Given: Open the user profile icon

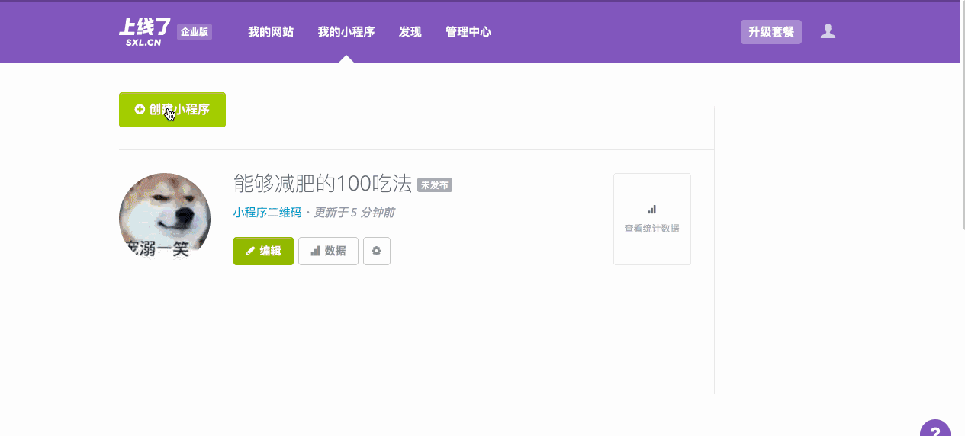Looking at the screenshot, I should 828,31.
